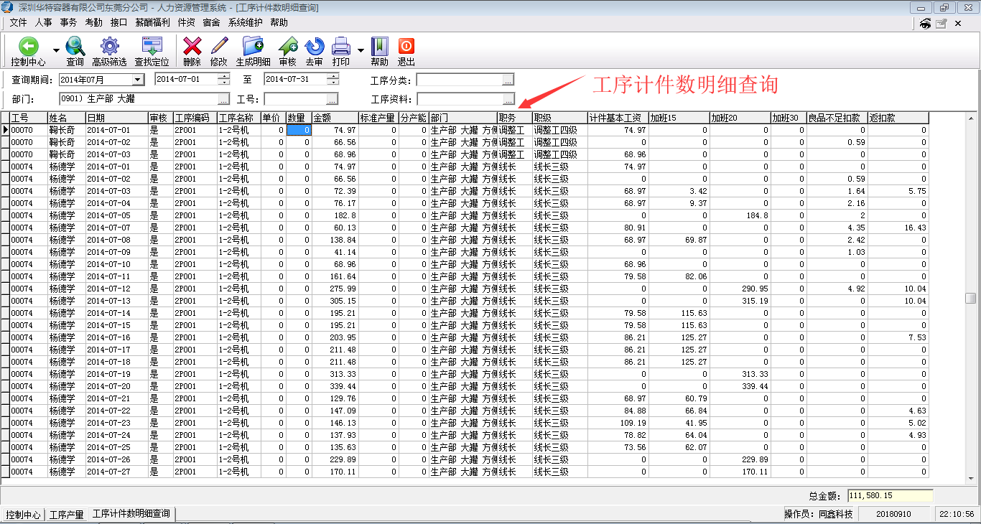Viewport: 981px width, 524px height.
Task: Click the vertical scrollbar thumb of the table
Action: pos(971,298)
